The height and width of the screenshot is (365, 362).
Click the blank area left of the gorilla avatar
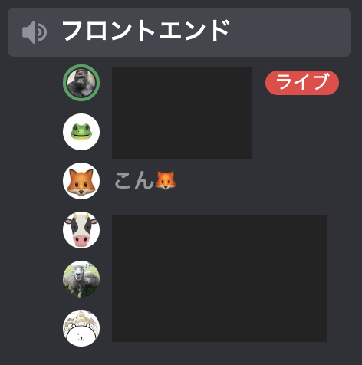point(35,83)
